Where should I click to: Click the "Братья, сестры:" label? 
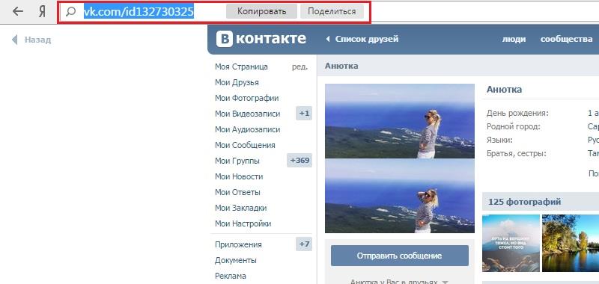click(x=517, y=154)
